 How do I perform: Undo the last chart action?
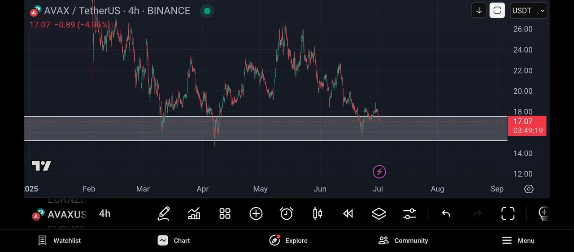(446, 214)
